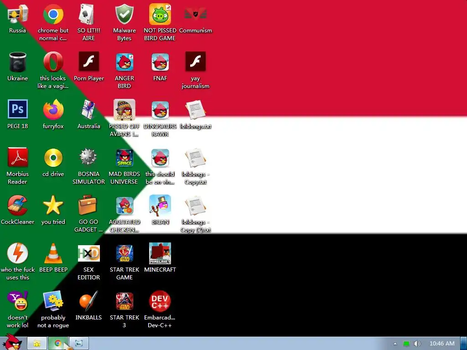Select the lightning bolt 'uses this' icon
The width and height of the screenshot is (467, 350).
18,253
